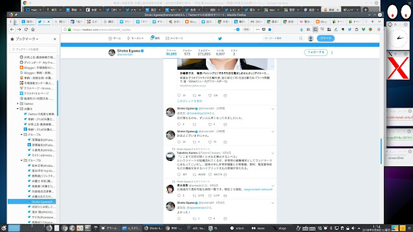Open xeyes in the taskbar

(x=258, y=228)
